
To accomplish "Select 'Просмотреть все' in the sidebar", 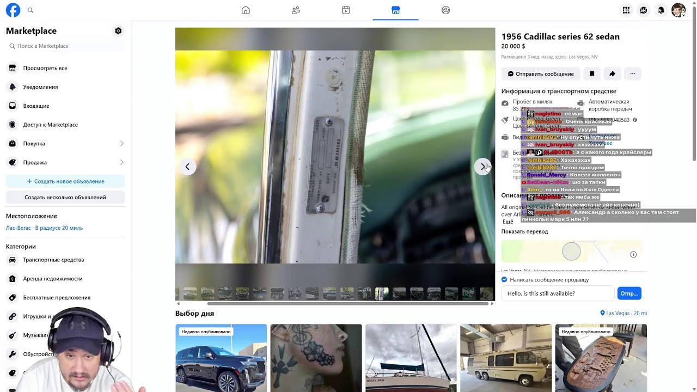I will point(65,68).
